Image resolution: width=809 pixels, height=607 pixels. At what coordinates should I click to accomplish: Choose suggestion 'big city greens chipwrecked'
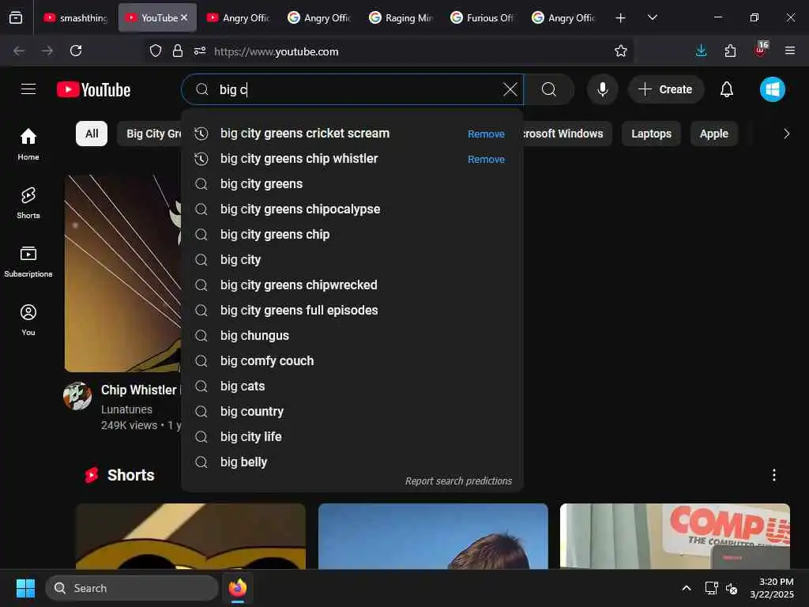point(352,285)
